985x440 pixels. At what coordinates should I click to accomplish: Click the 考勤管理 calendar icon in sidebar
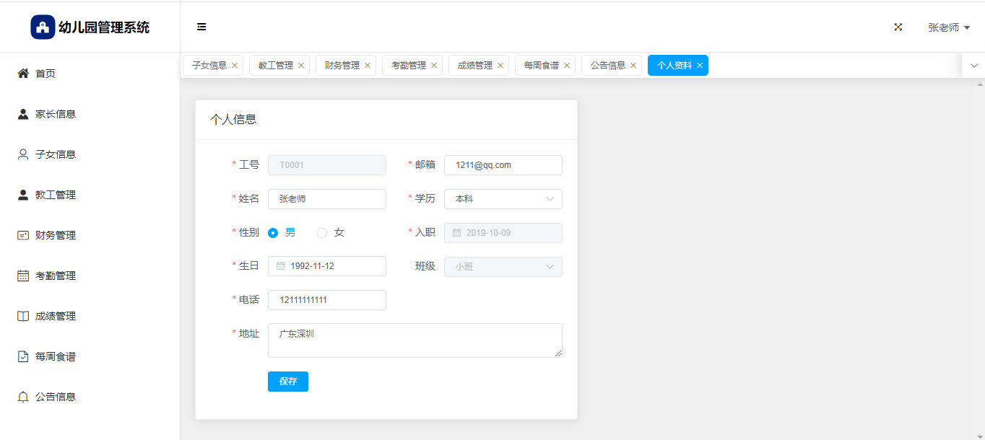23,276
